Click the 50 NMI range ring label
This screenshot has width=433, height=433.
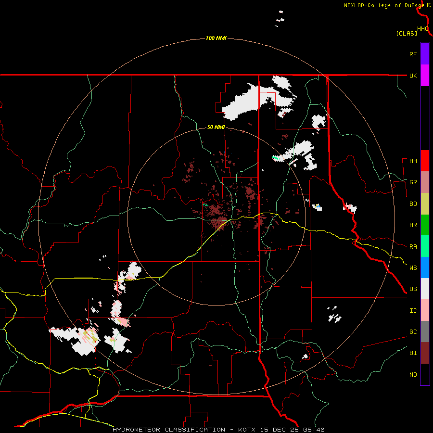click(x=216, y=127)
